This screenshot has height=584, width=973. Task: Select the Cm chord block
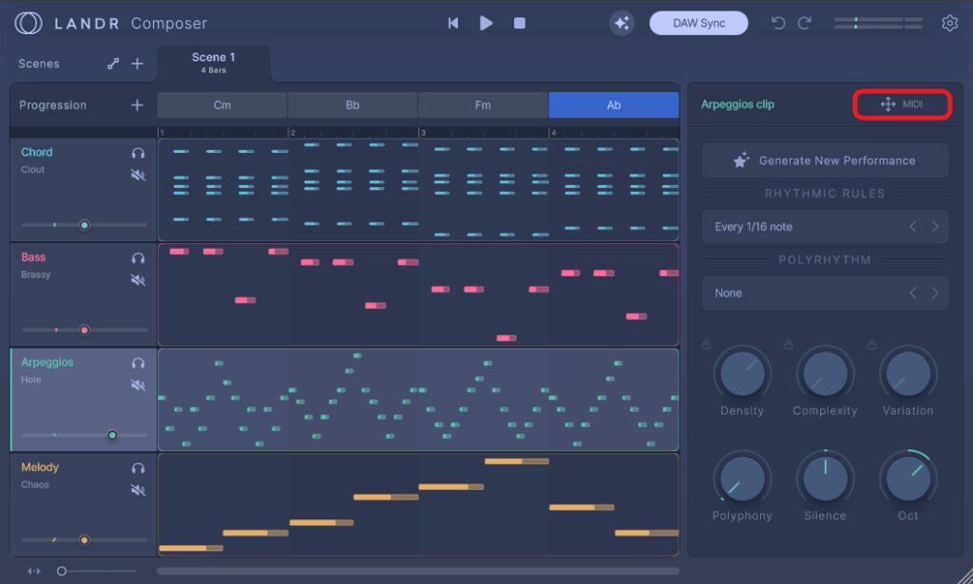(x=222, y=104)
